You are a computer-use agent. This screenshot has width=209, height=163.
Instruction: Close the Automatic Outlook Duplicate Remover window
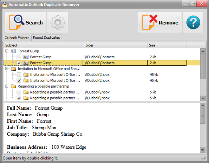pos(202,4)
